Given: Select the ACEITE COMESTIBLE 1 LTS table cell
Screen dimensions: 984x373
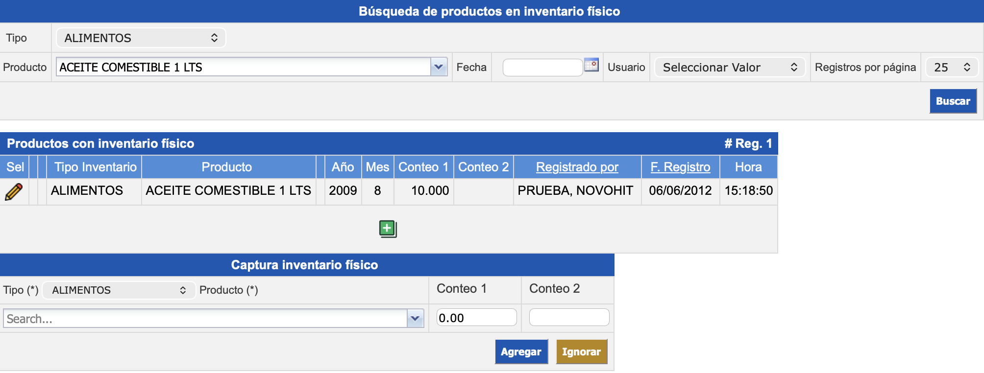Looking at the screenshot, I should [228, 191].
